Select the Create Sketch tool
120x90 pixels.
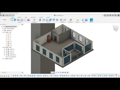pyautogui.click(x=11, y=20)
